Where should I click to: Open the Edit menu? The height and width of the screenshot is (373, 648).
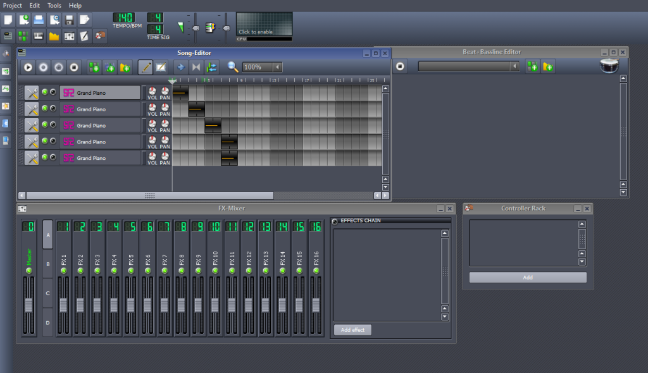pos(34,5)
